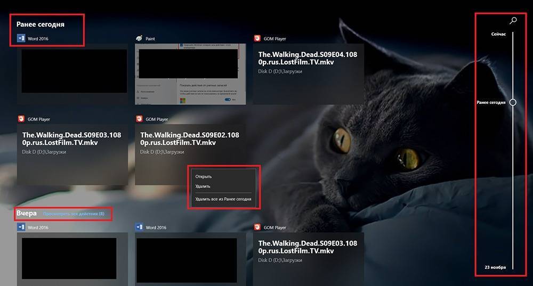This screenshot has height=286, width=533.
Task: Jump to Сейчас on the timeline
Action: 498,34
